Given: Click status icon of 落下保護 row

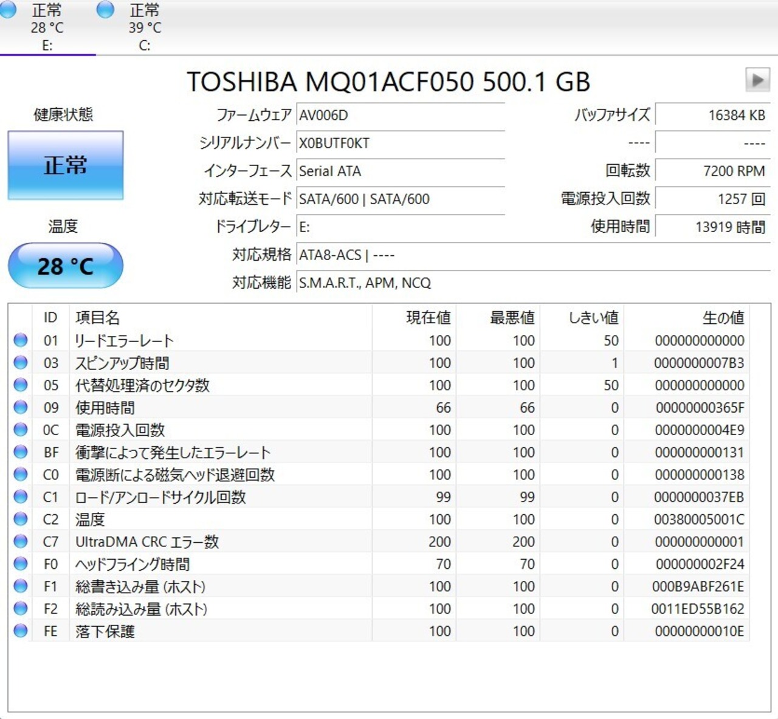Looking at the screenshot, I should tap(21, 631).
